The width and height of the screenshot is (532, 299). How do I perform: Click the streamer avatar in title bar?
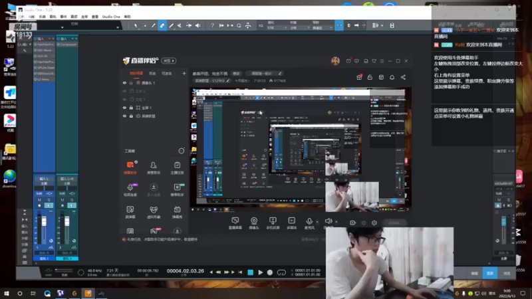click(335, 60)
